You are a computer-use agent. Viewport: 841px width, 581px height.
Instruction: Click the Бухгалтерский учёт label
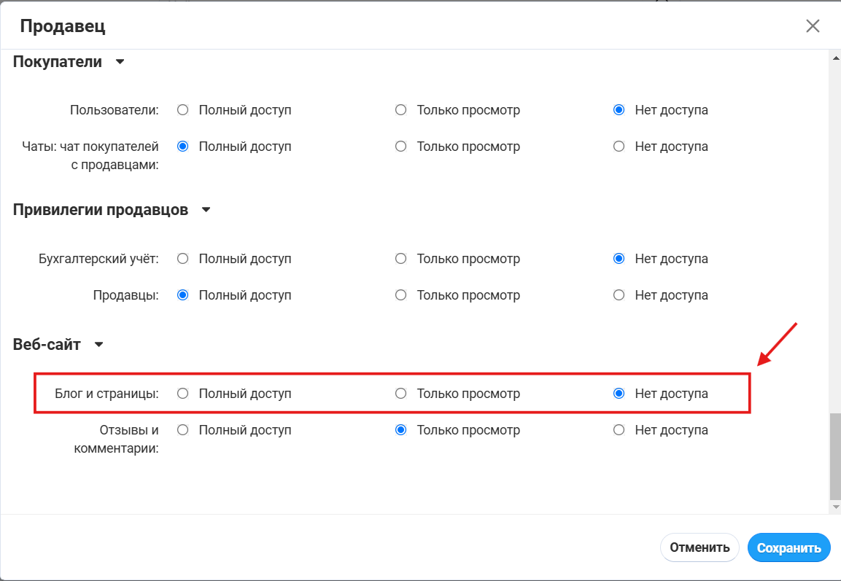coord(98,259)
